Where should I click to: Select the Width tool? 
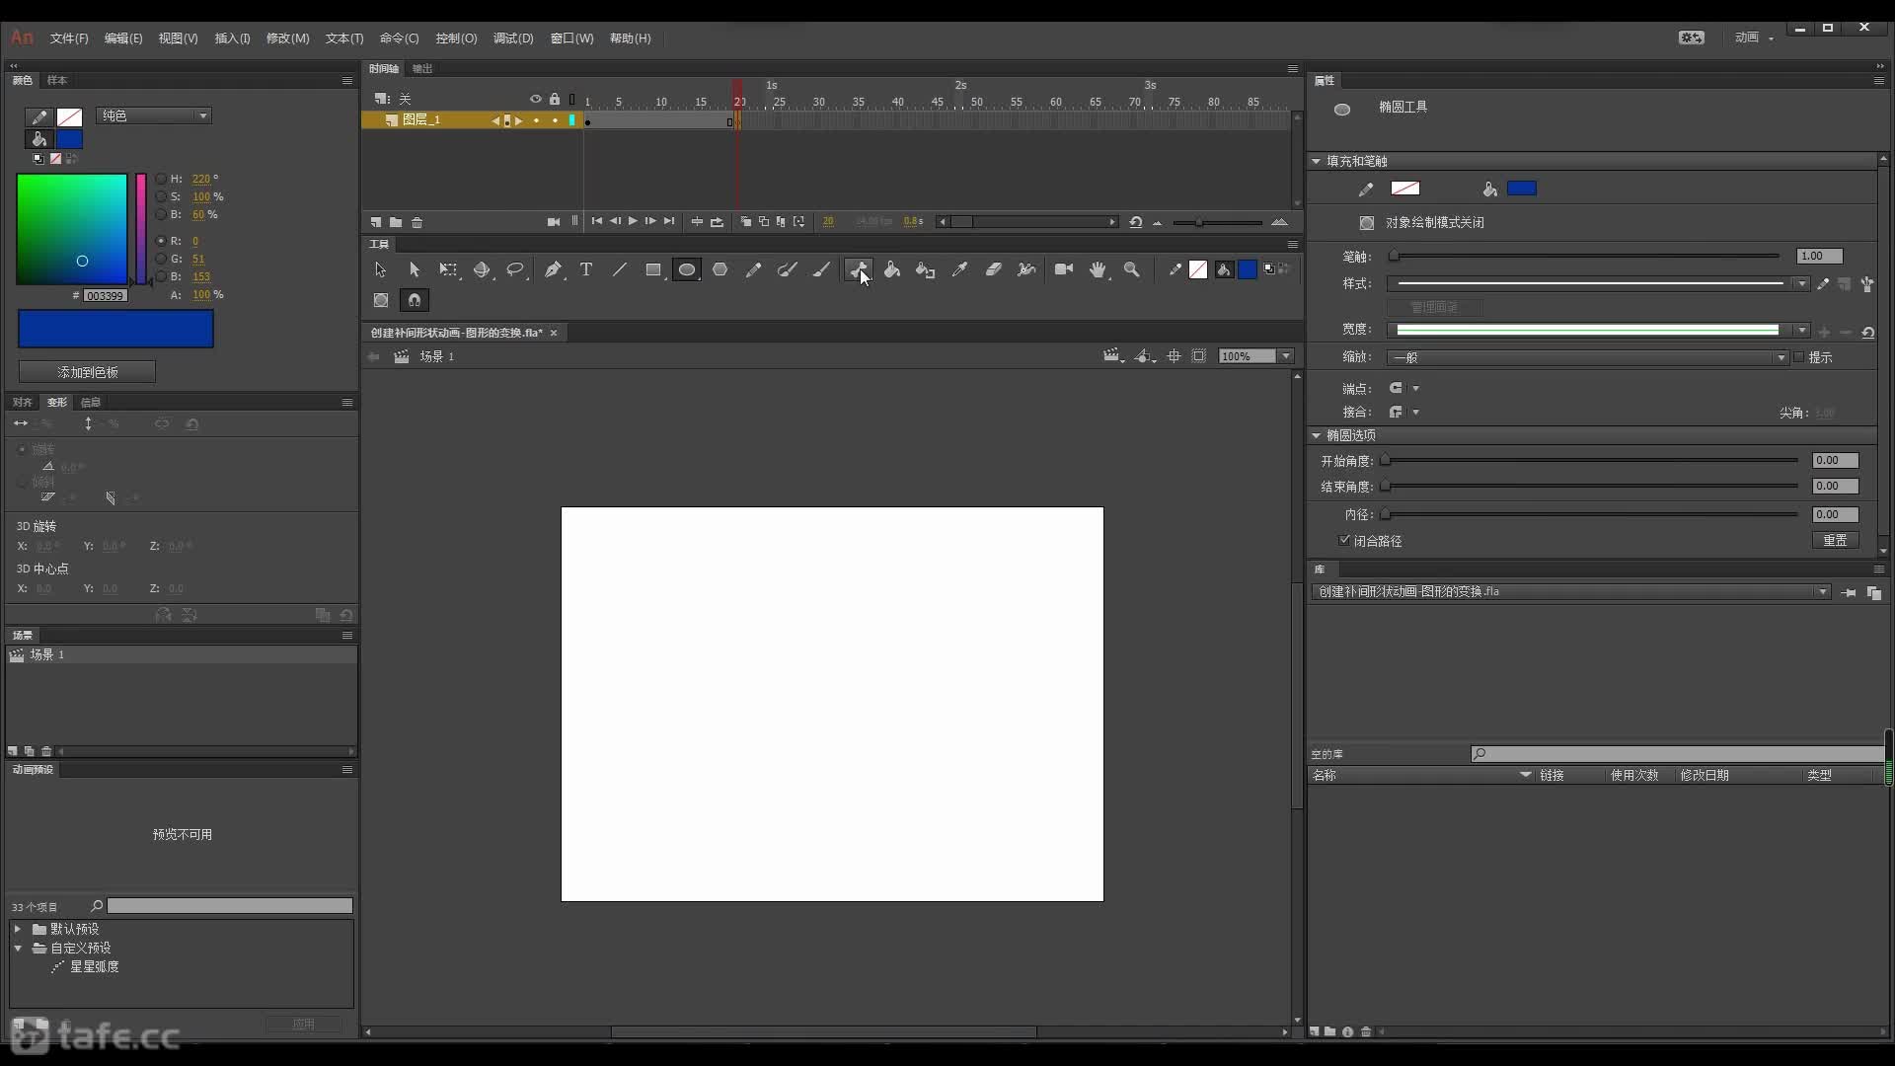tap(1027, 269)
